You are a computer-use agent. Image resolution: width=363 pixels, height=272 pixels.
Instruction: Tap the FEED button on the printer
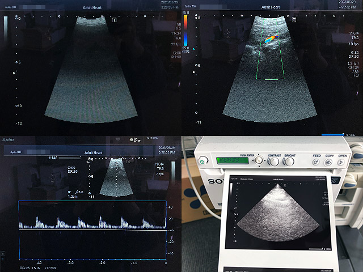(316, 162)
